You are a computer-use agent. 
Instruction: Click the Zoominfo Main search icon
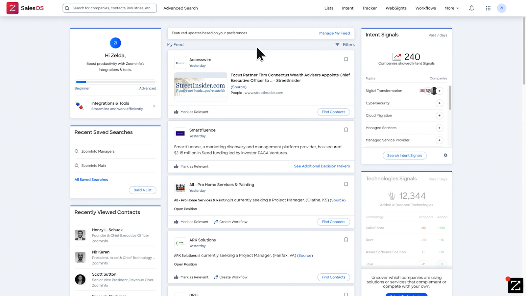click(x=77, y=166)
